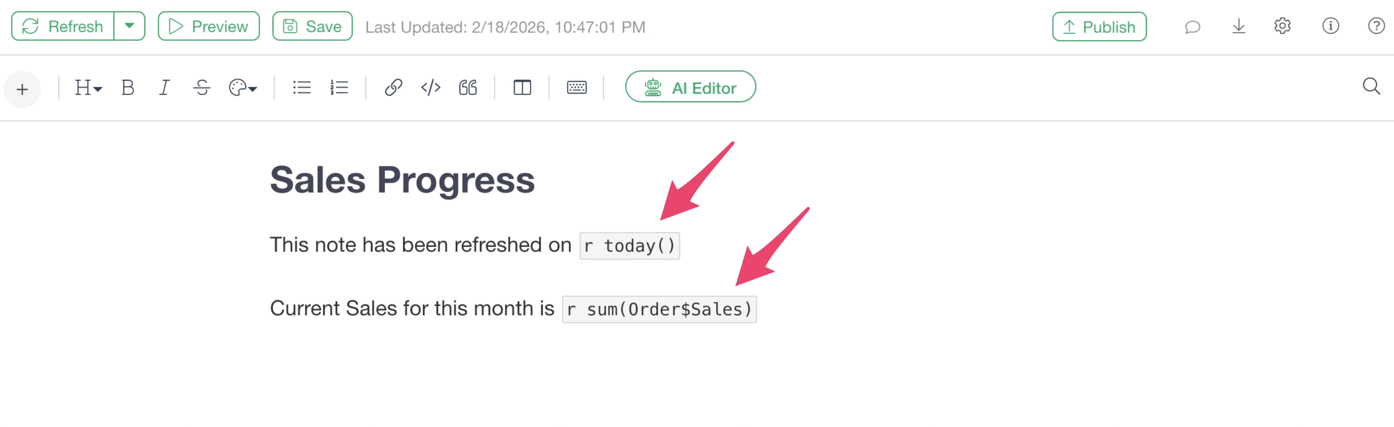
Task: Click the Bold formatting icon
Action: (128, 88)
